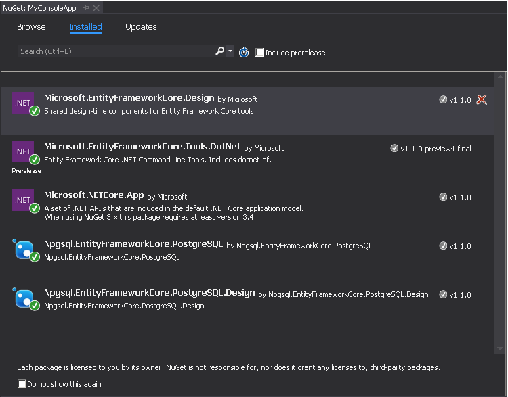Click the red uninstall X for EntityFrameworkCore.Design
The height and width of the screenshot is (397, 508).
click(482, 99)
